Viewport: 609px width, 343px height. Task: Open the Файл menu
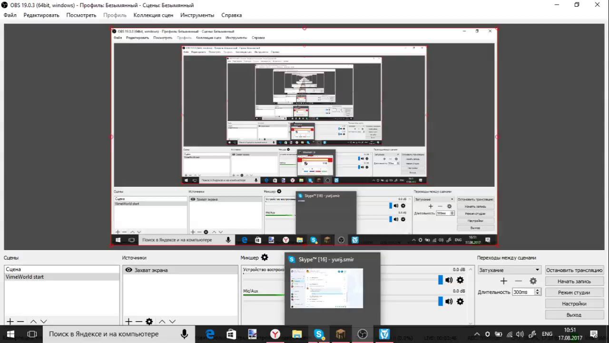coord(10,15)
